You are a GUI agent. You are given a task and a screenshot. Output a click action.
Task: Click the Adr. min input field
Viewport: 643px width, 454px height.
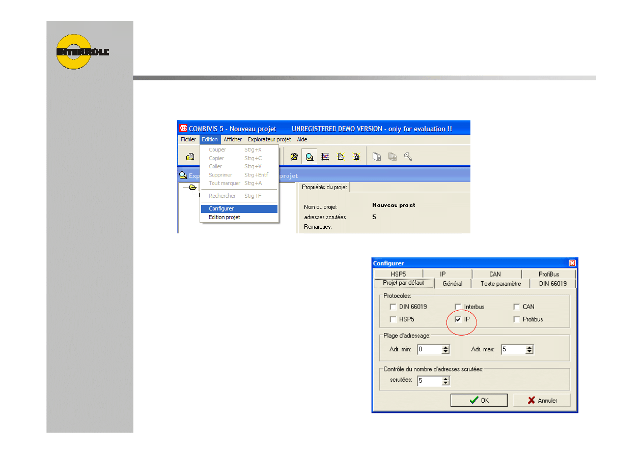click(x=429, y=350)
